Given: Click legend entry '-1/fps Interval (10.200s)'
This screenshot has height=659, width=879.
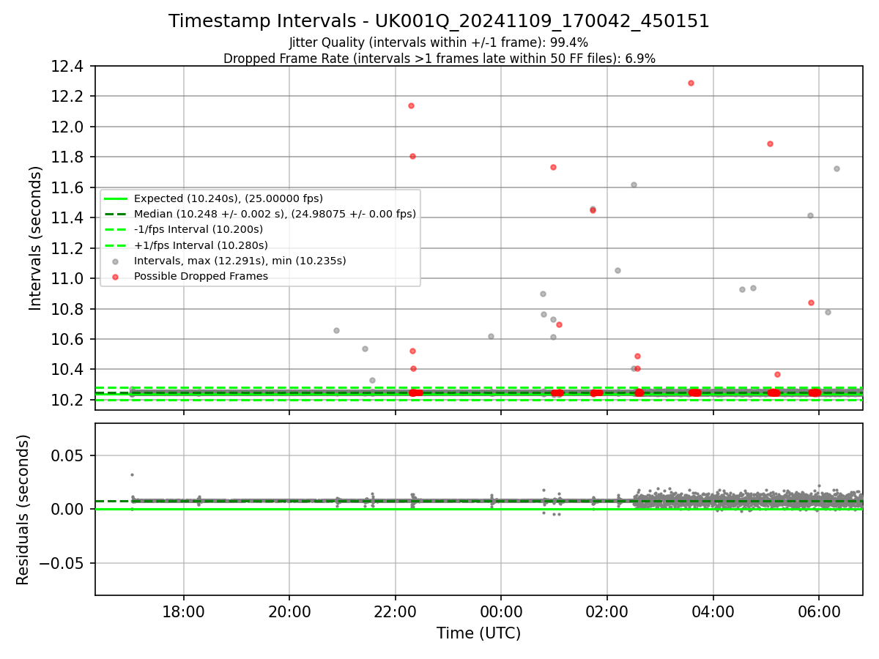Looking at the screenshot, I should point(199,229).
